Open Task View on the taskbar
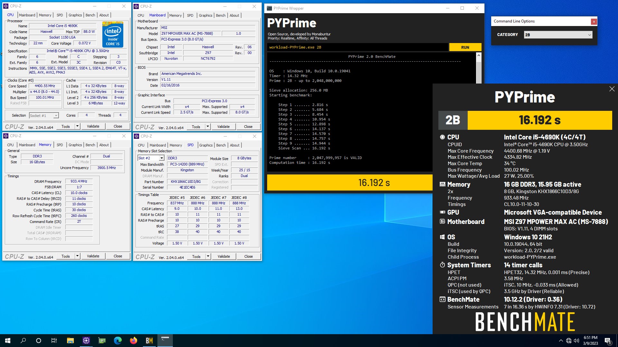 click(54, 341)
